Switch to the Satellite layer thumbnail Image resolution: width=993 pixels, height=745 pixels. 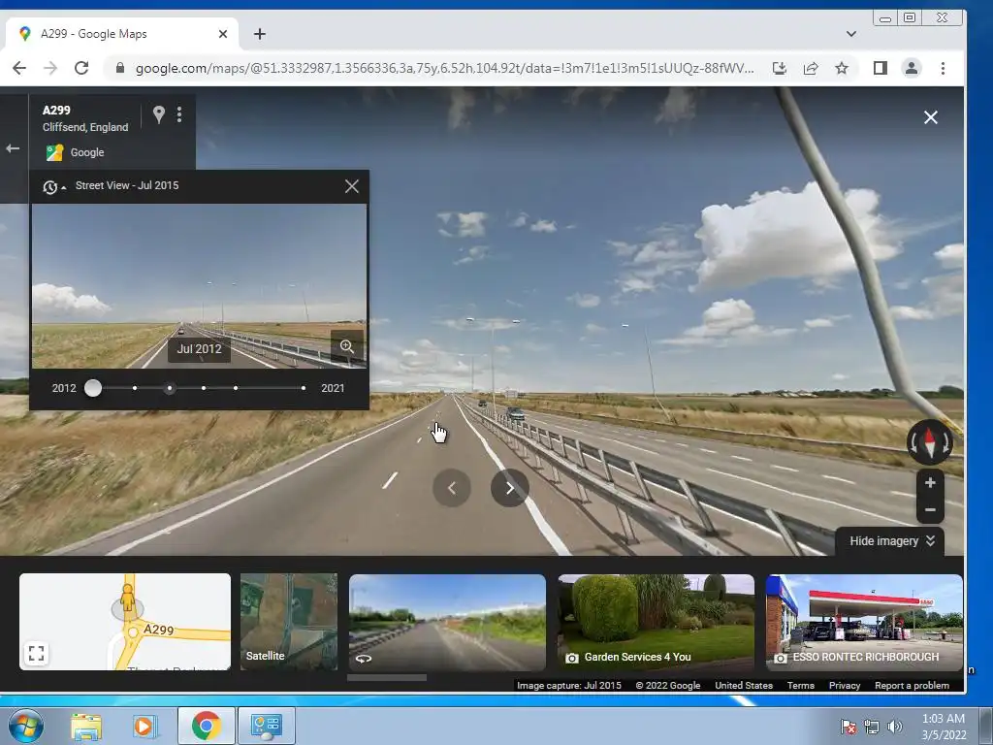pos(289,622)
